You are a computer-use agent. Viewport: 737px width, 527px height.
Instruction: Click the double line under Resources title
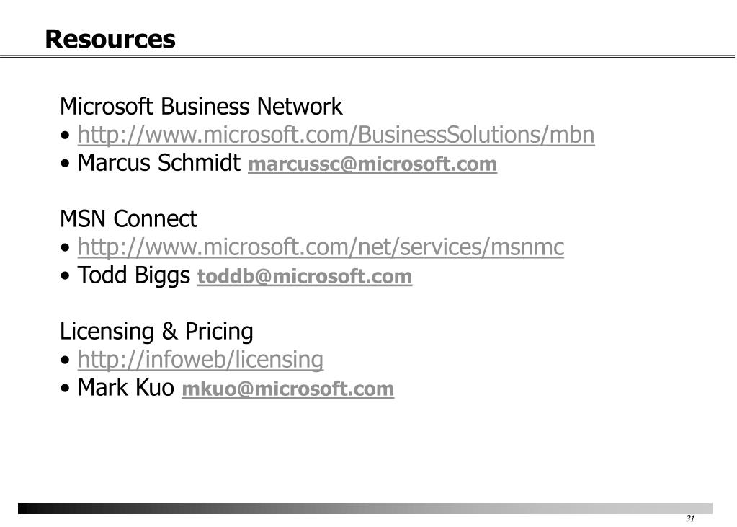(367, 57)
